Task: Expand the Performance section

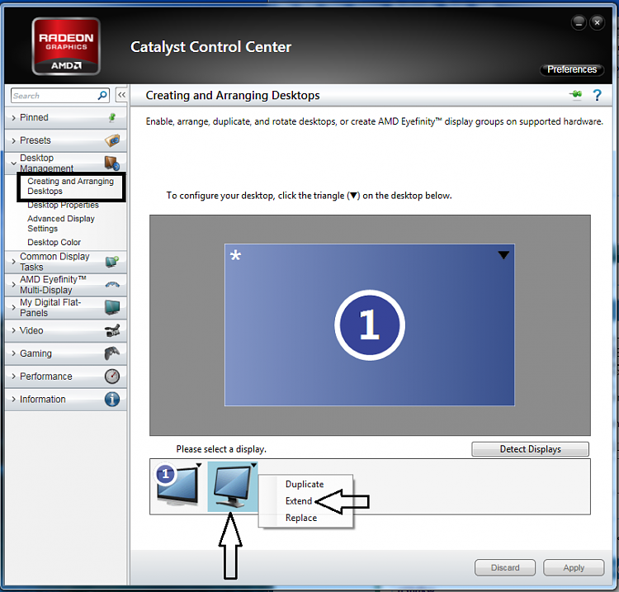Action: (14, 376)
